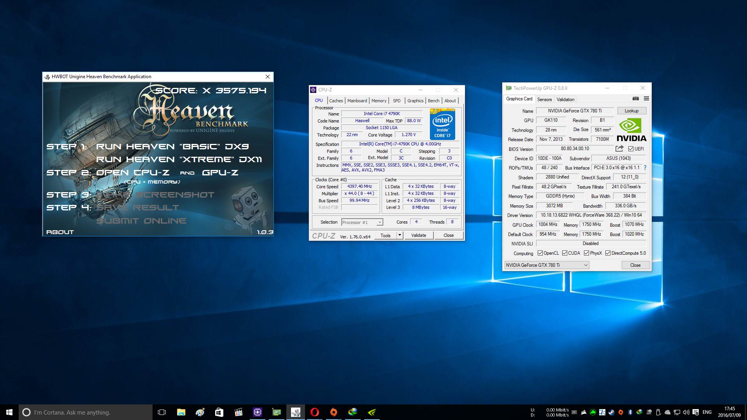Toggle the DirectCompute 5.0 checkbox
Image resolution: width=747 pixels, height=420 pixels.
[608, 253]
